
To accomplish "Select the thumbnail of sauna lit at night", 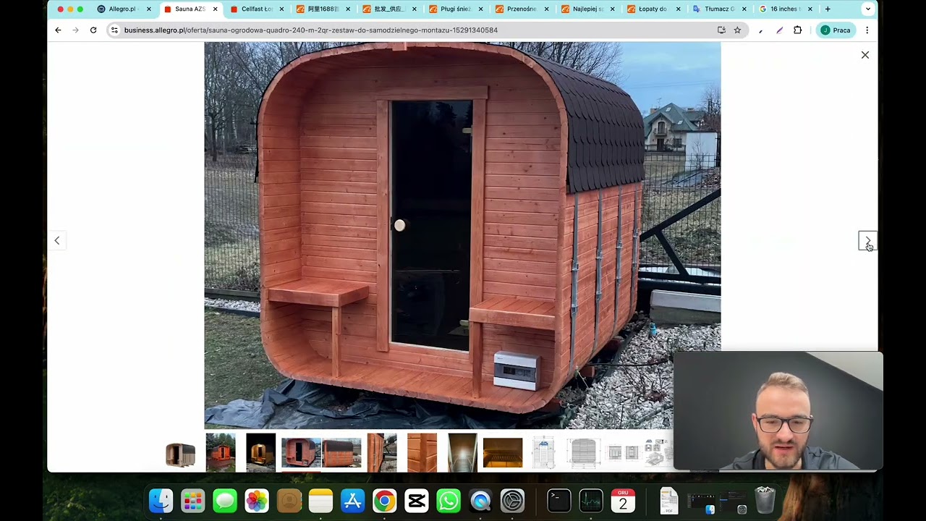I will 260,453.
